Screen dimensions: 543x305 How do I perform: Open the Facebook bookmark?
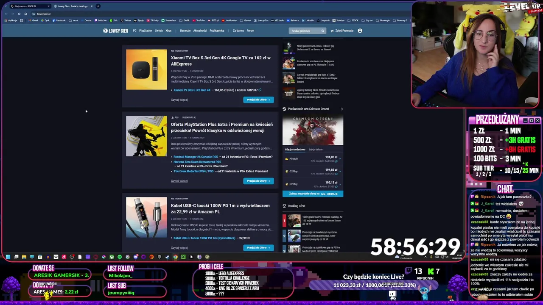tap(59, 20)
